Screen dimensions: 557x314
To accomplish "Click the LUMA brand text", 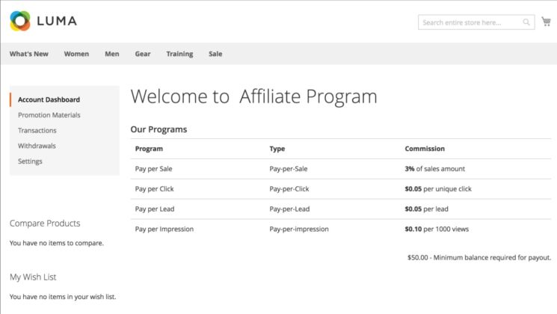I will [57, 21].
